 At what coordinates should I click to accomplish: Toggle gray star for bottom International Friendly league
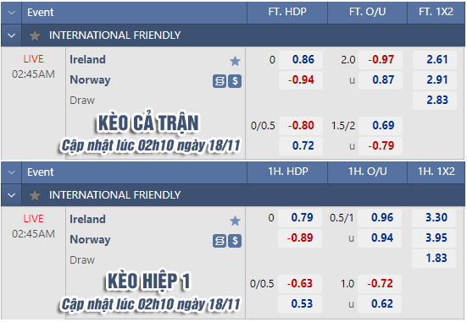(x=35, y=195)
